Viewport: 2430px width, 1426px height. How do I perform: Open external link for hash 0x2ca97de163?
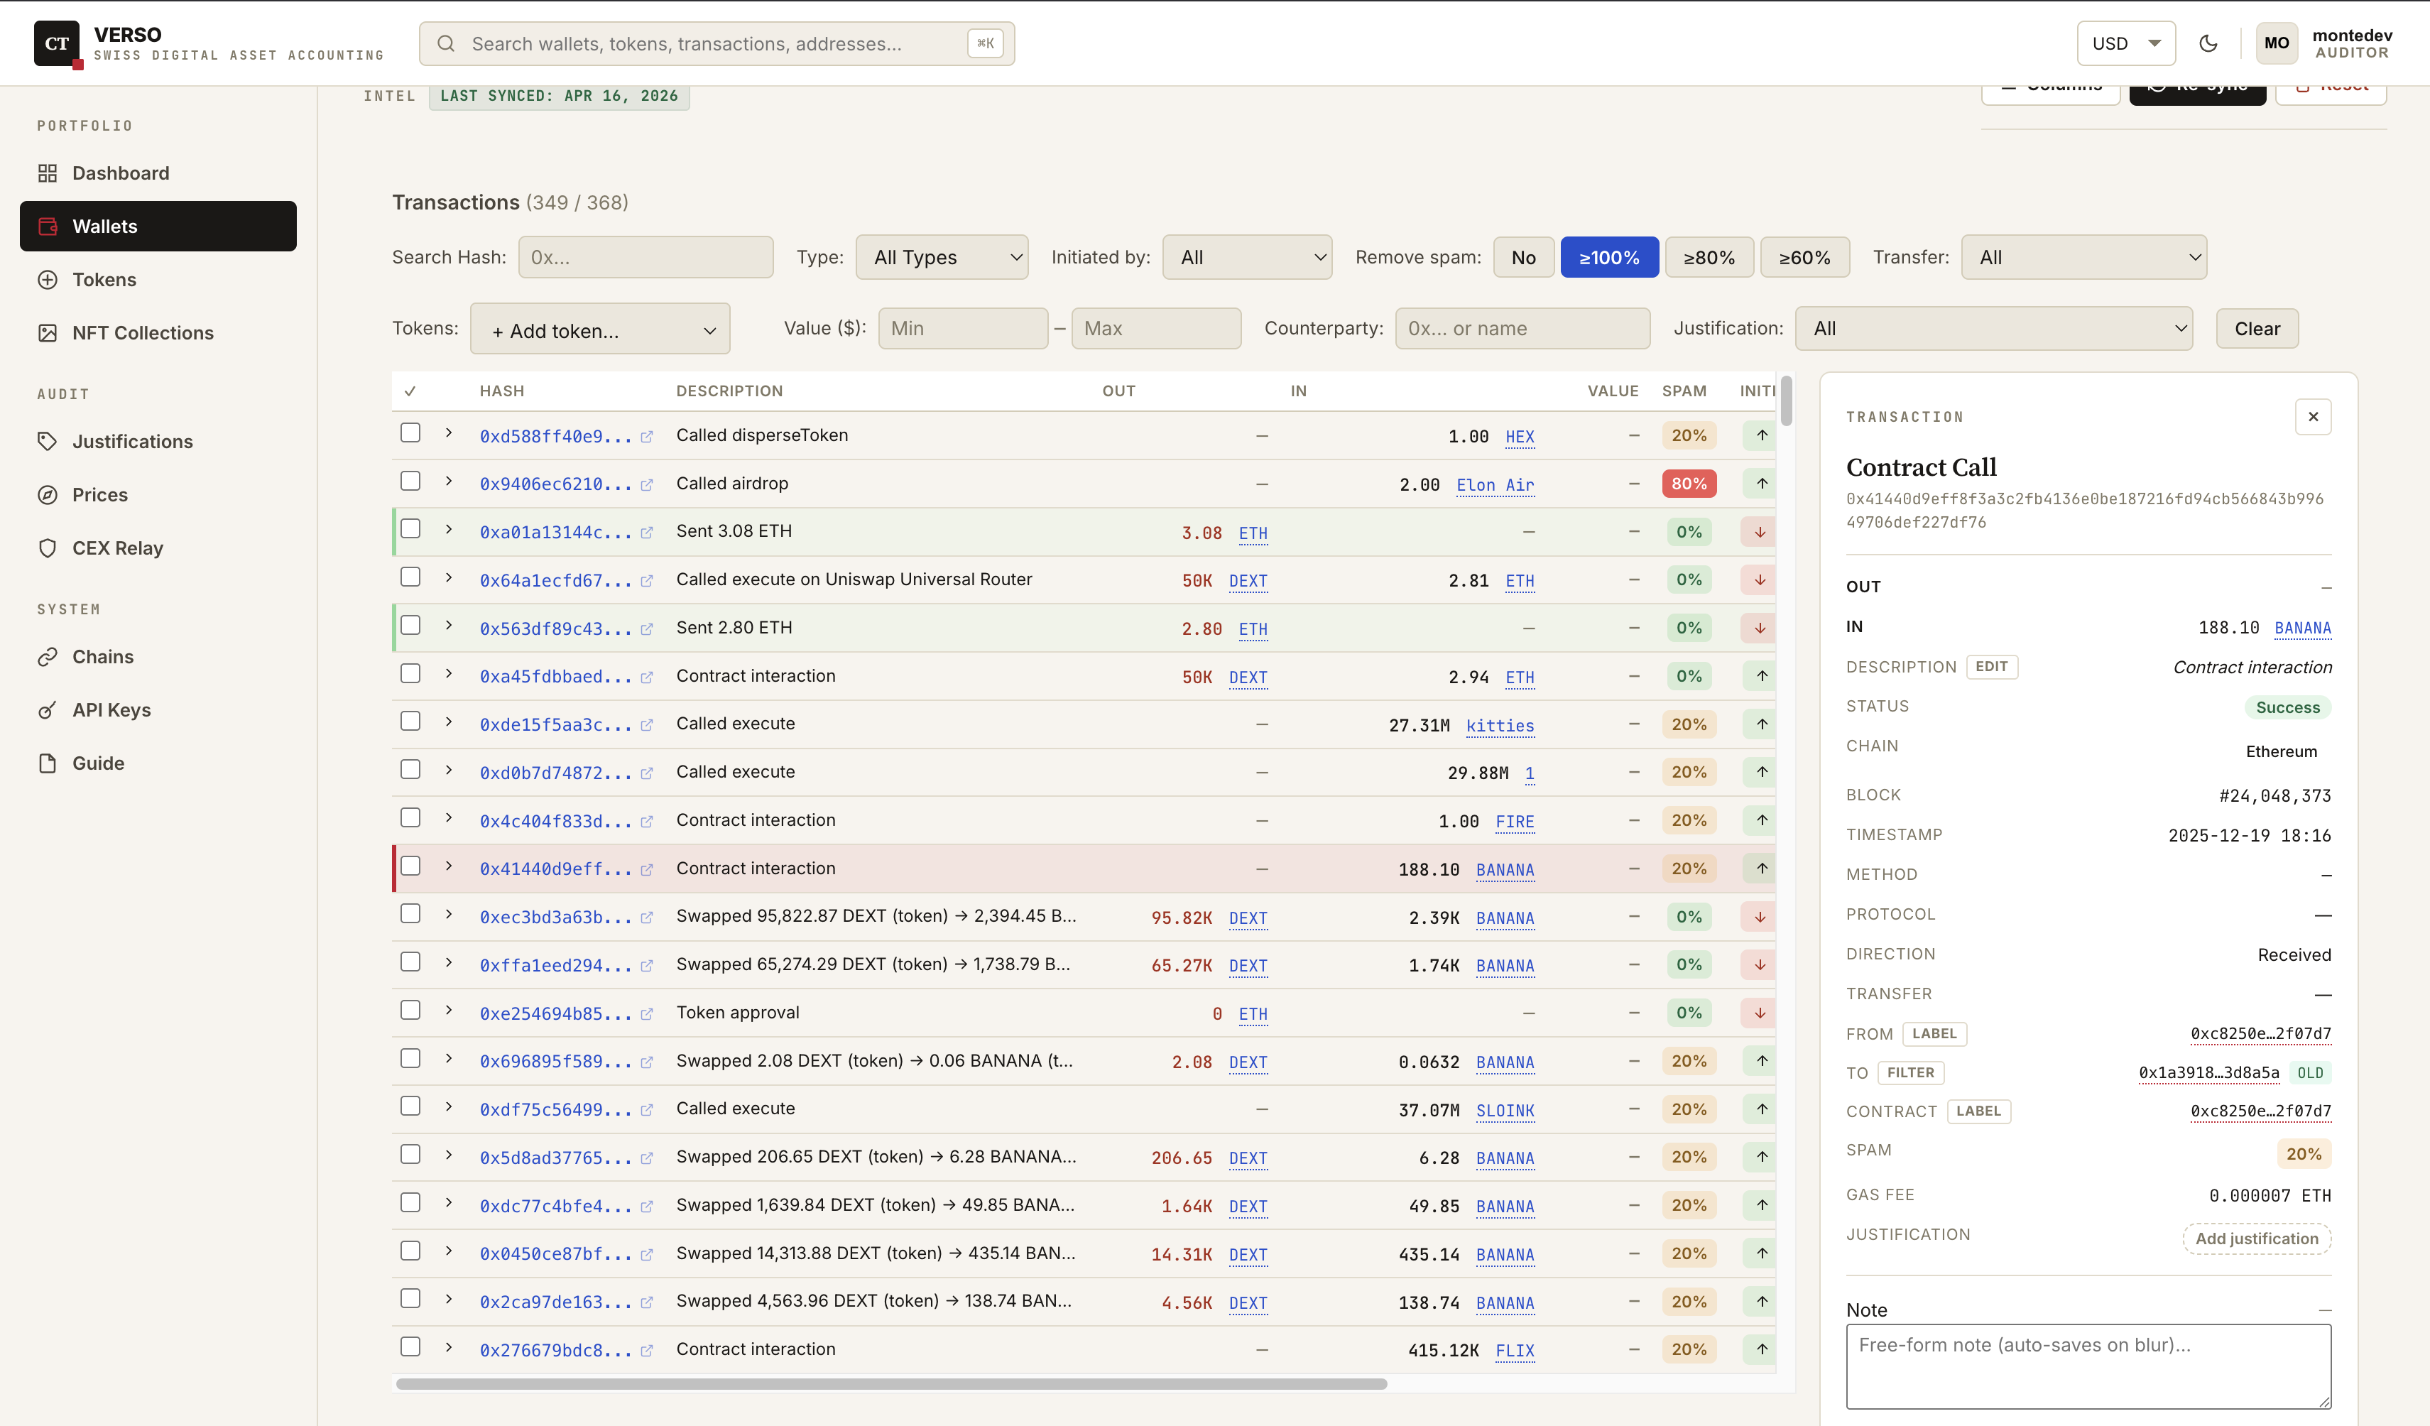[x=646, y=1302]
